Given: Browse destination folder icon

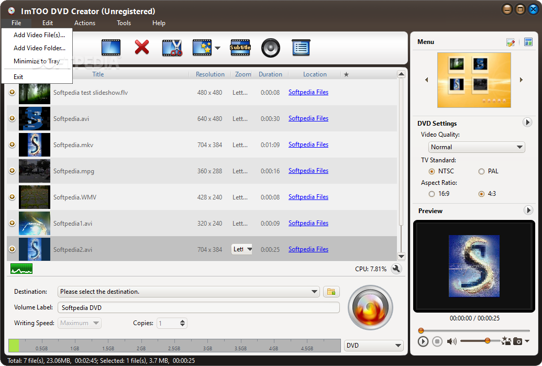Looking at the screenshot, I should point(331,292).
